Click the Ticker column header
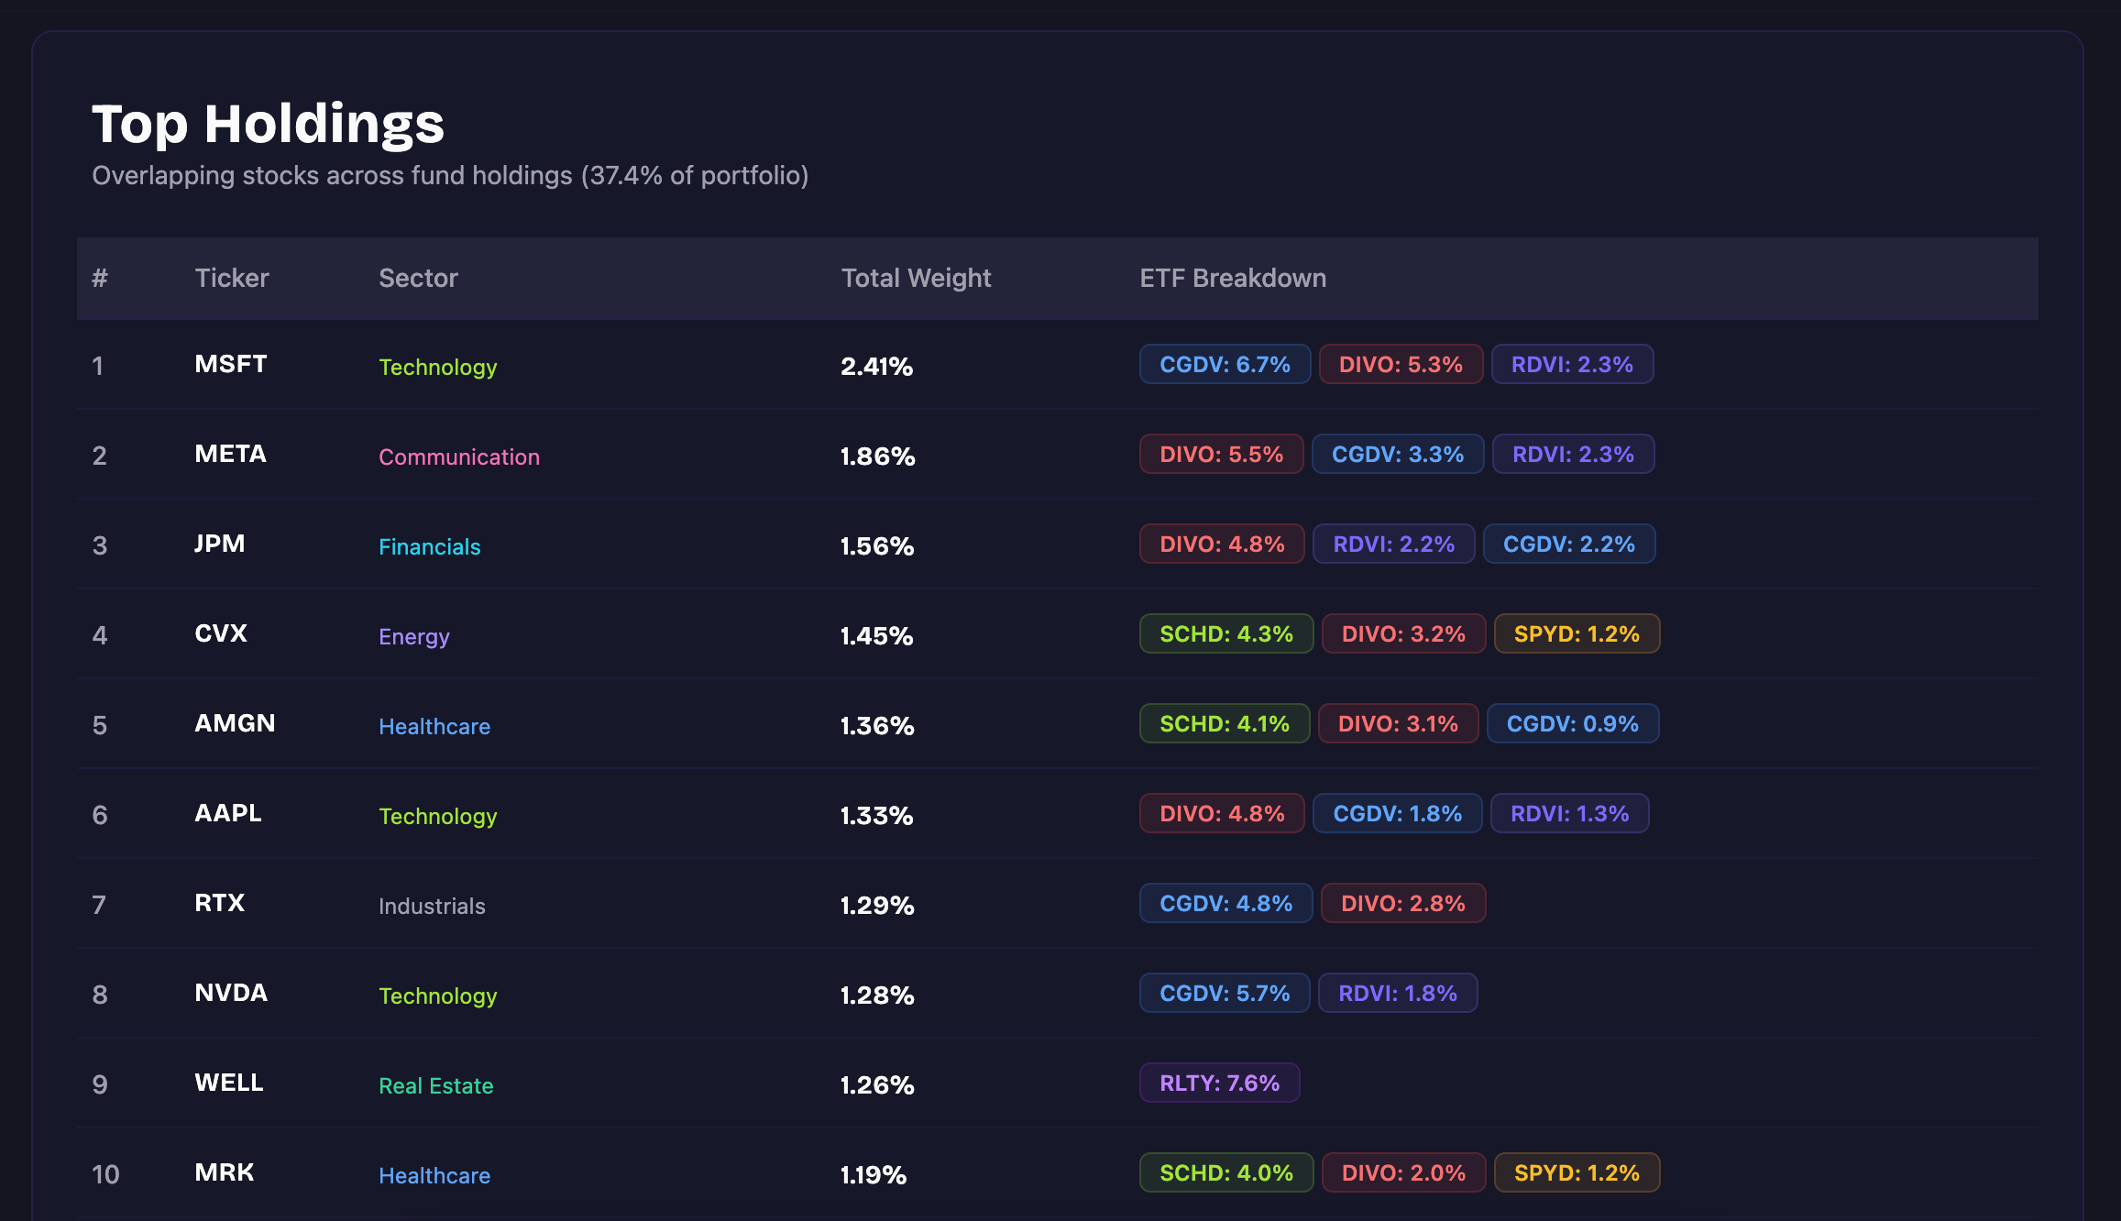The width and height of the screenshot is (2121, 1221). [x=232, y=278]
